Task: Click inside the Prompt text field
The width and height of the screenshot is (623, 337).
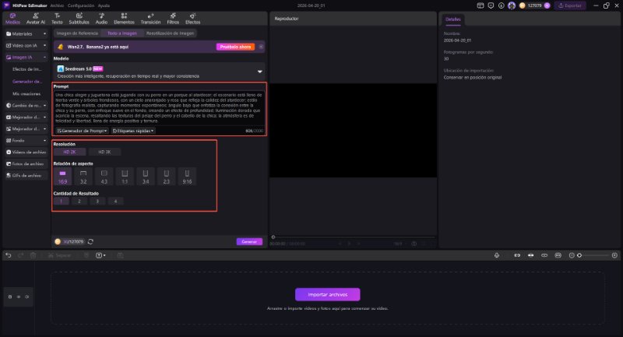Action: point(160,108)
